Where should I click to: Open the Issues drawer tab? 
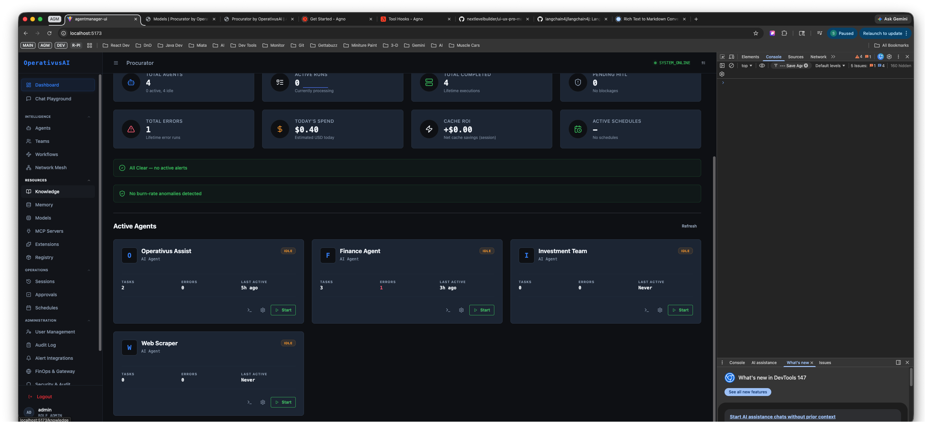825,363
